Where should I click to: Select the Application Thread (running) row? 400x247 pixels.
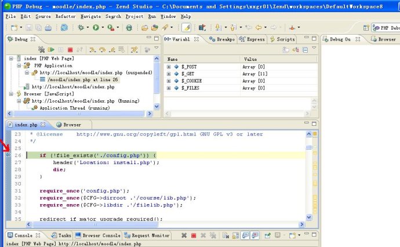click(x=74, y=108)
